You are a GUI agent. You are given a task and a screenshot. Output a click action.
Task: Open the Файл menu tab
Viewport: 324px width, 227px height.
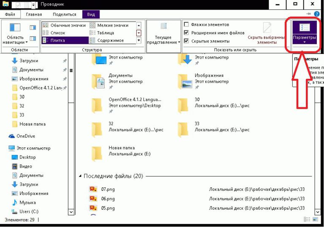click(10, 14)
